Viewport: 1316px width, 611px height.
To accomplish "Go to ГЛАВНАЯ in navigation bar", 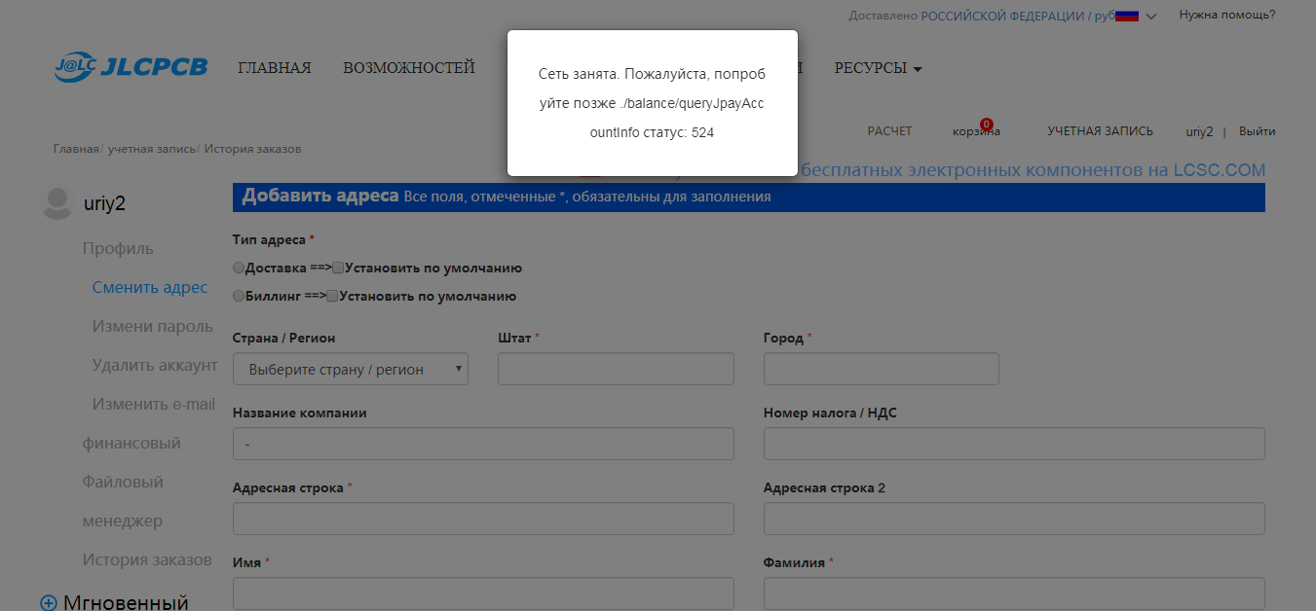I will pos(275,68).
